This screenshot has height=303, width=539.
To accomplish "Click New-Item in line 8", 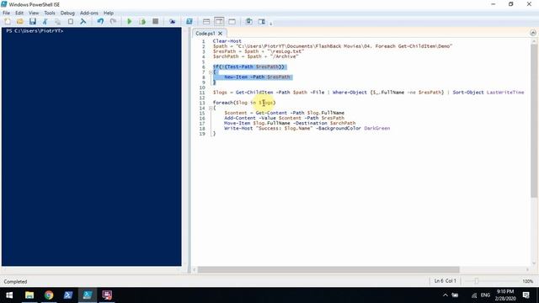I will (x=236, y=77).
